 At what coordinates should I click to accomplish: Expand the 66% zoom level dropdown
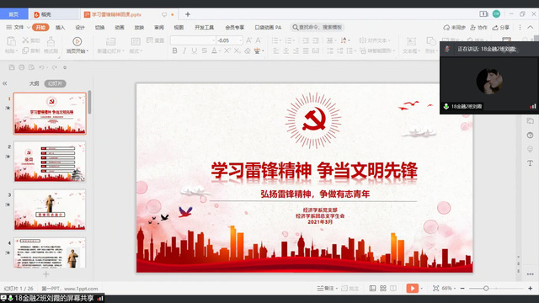pyautogui.click(x=449, y=288)
